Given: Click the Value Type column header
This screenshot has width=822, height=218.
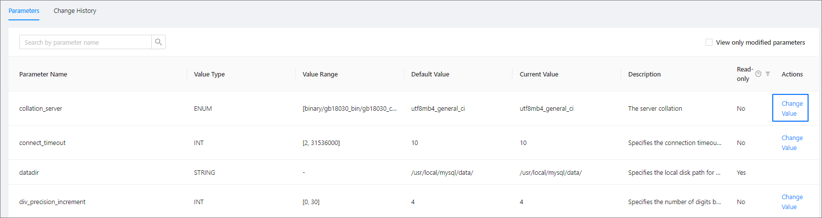Looking at the screenshot, I should coord(209,74).
